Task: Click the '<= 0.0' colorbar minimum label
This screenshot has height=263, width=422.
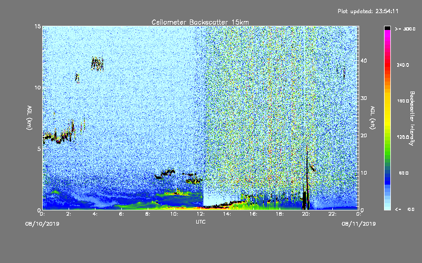Action: [x=405, y=209]
